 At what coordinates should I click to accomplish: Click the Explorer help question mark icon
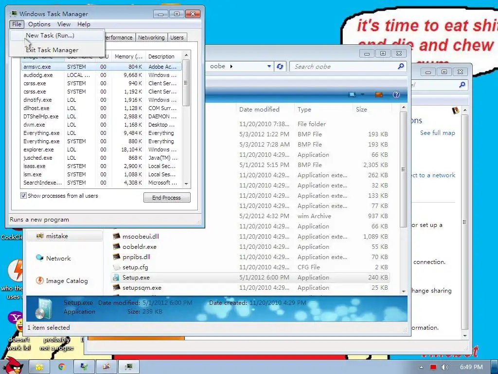396,94
